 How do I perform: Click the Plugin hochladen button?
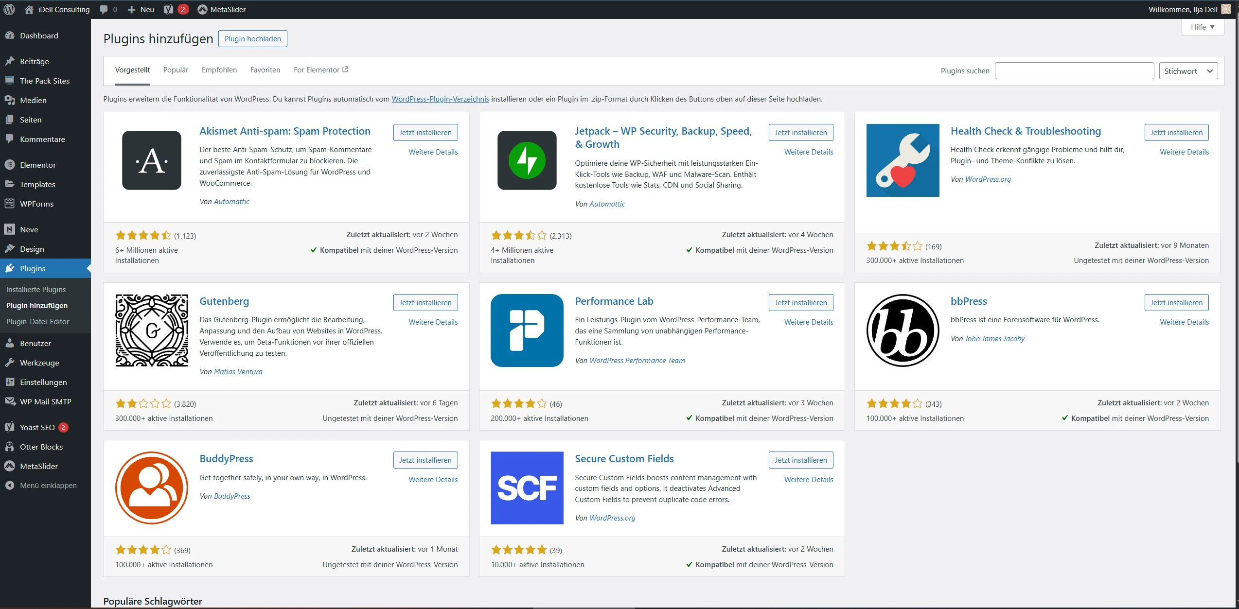tap(253, 39)
